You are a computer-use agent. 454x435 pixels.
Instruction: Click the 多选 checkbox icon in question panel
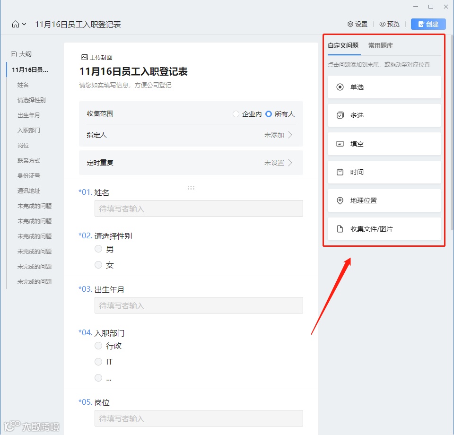[x=340, y=115]
